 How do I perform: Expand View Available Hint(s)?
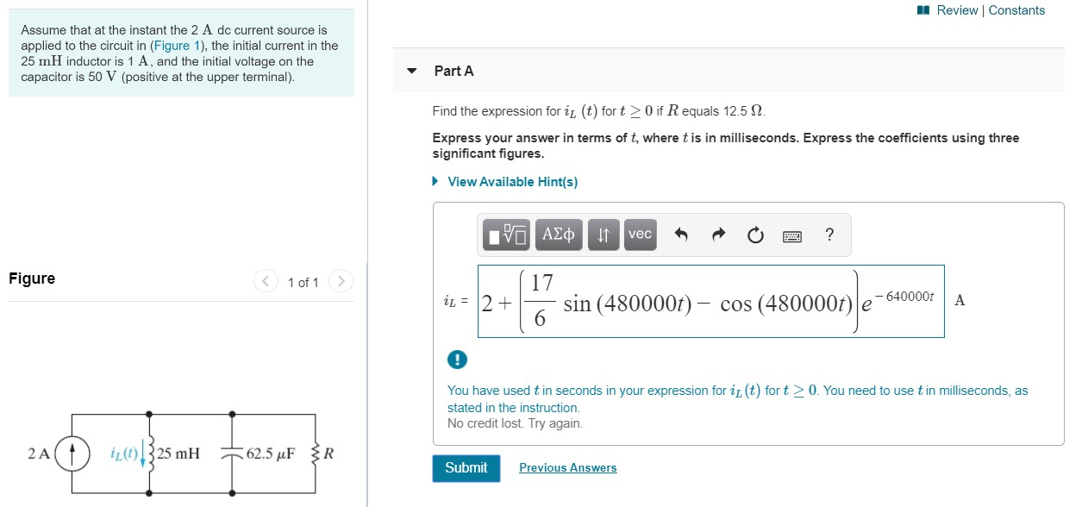pyautogui.click(x=512, y=181)
